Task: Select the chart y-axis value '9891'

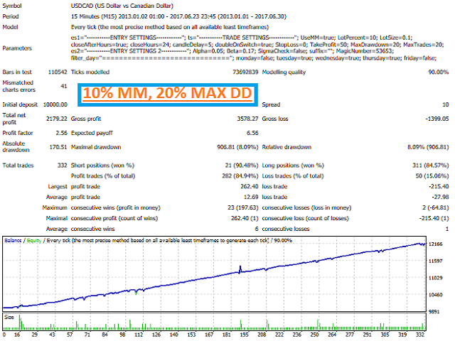Action: (434, 312)
